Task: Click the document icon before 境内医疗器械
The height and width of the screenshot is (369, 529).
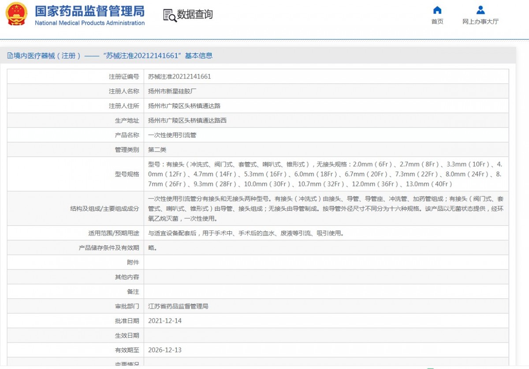Action: coord(10,56)
